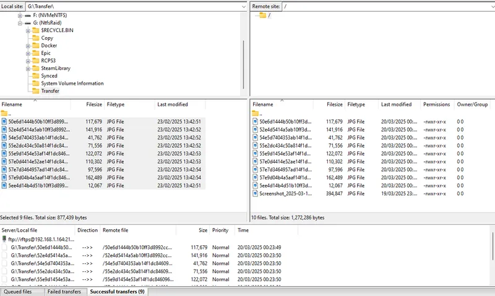Screen dimensions: 495x296
Task: Open the Local site path dropdown
Action: pyautogui.click(x=243, y=6)
